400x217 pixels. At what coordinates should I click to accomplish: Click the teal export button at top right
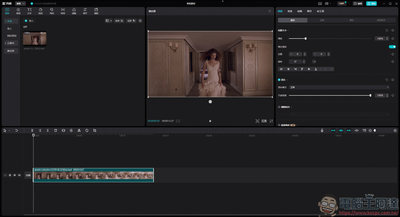372,4
